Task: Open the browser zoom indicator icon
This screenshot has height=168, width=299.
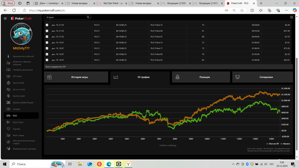Action: pos(234,11)
